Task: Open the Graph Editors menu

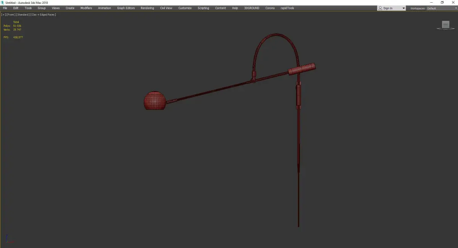Action: (126, 8)
